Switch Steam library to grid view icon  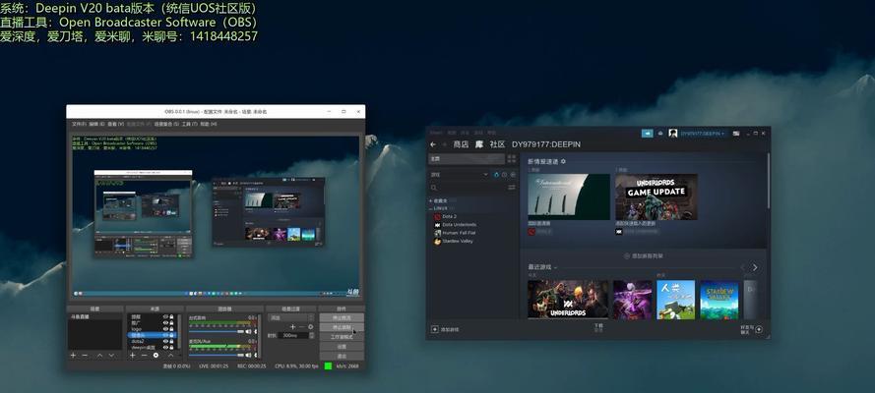point(512,158)
